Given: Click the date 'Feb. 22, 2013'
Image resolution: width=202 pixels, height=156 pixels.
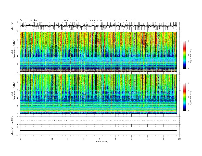Looking at the screenshot, I should click(x=71, y=20).
